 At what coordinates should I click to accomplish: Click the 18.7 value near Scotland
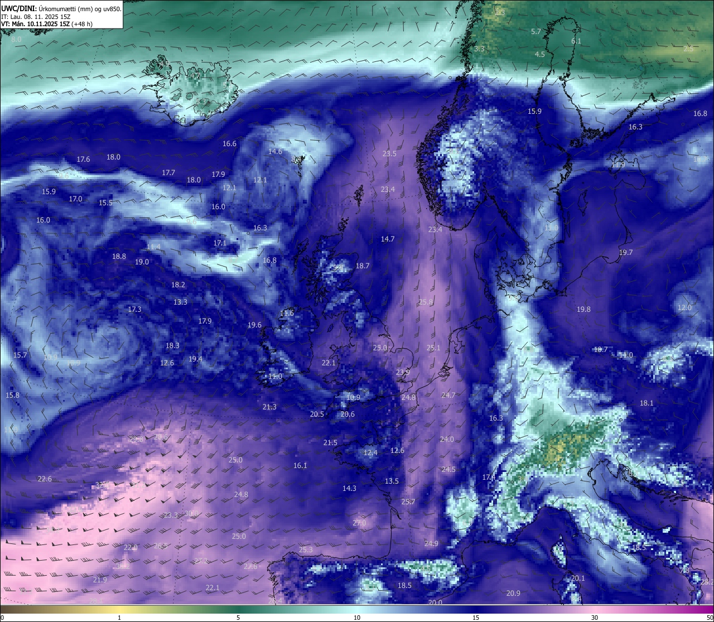coord(363,266)
